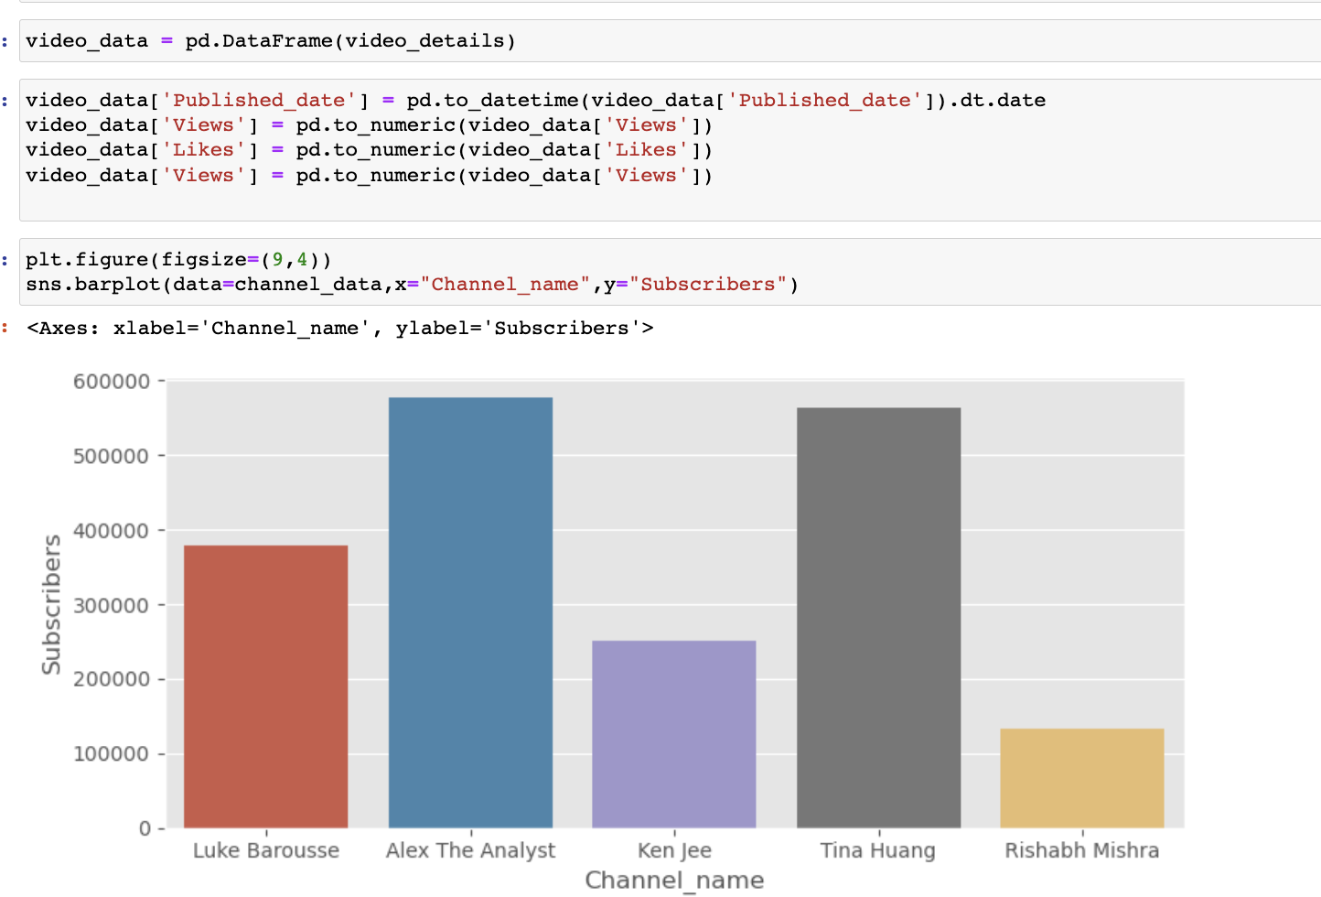1321x897 pixels.
Task: Click the plt.figure figsize code line
Action: [178, 260]
